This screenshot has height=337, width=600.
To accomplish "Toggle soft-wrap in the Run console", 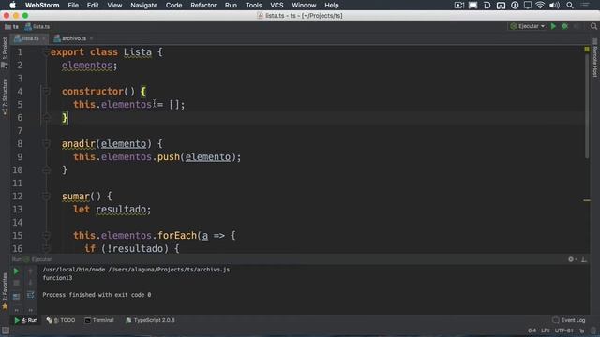I will (30, 295).
